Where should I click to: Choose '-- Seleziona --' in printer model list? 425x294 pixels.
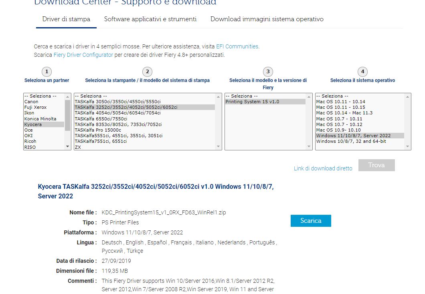click(144, 96)
